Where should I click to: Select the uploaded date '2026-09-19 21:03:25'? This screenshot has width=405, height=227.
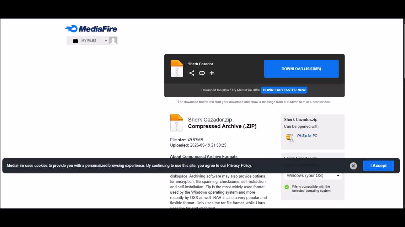tap(208, 145)
